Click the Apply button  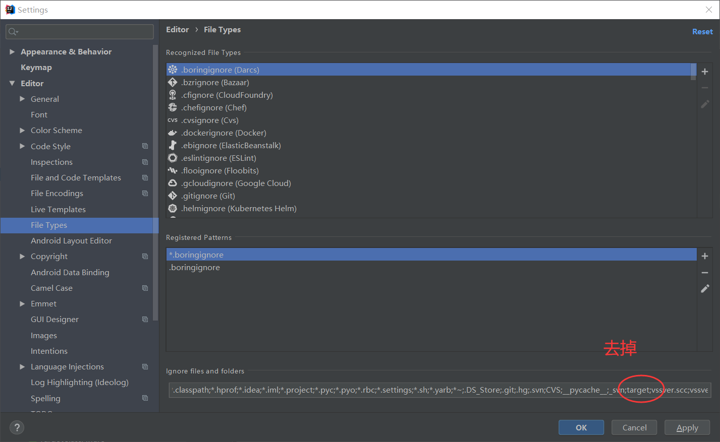click(687, 427)
